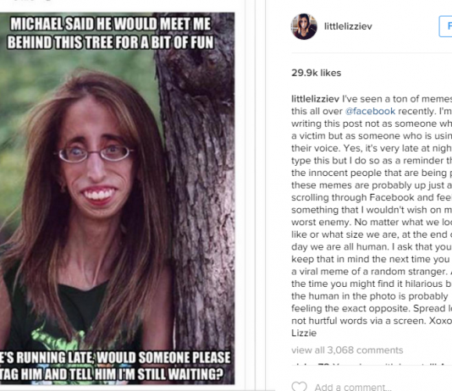Viewport: 452px width, 391px height.
Task: Expand view all 3,068 comments
Action: tap(347, 350)
